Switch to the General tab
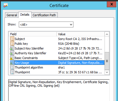Viewport: 118px width, 101px height. tap(12, 15)
